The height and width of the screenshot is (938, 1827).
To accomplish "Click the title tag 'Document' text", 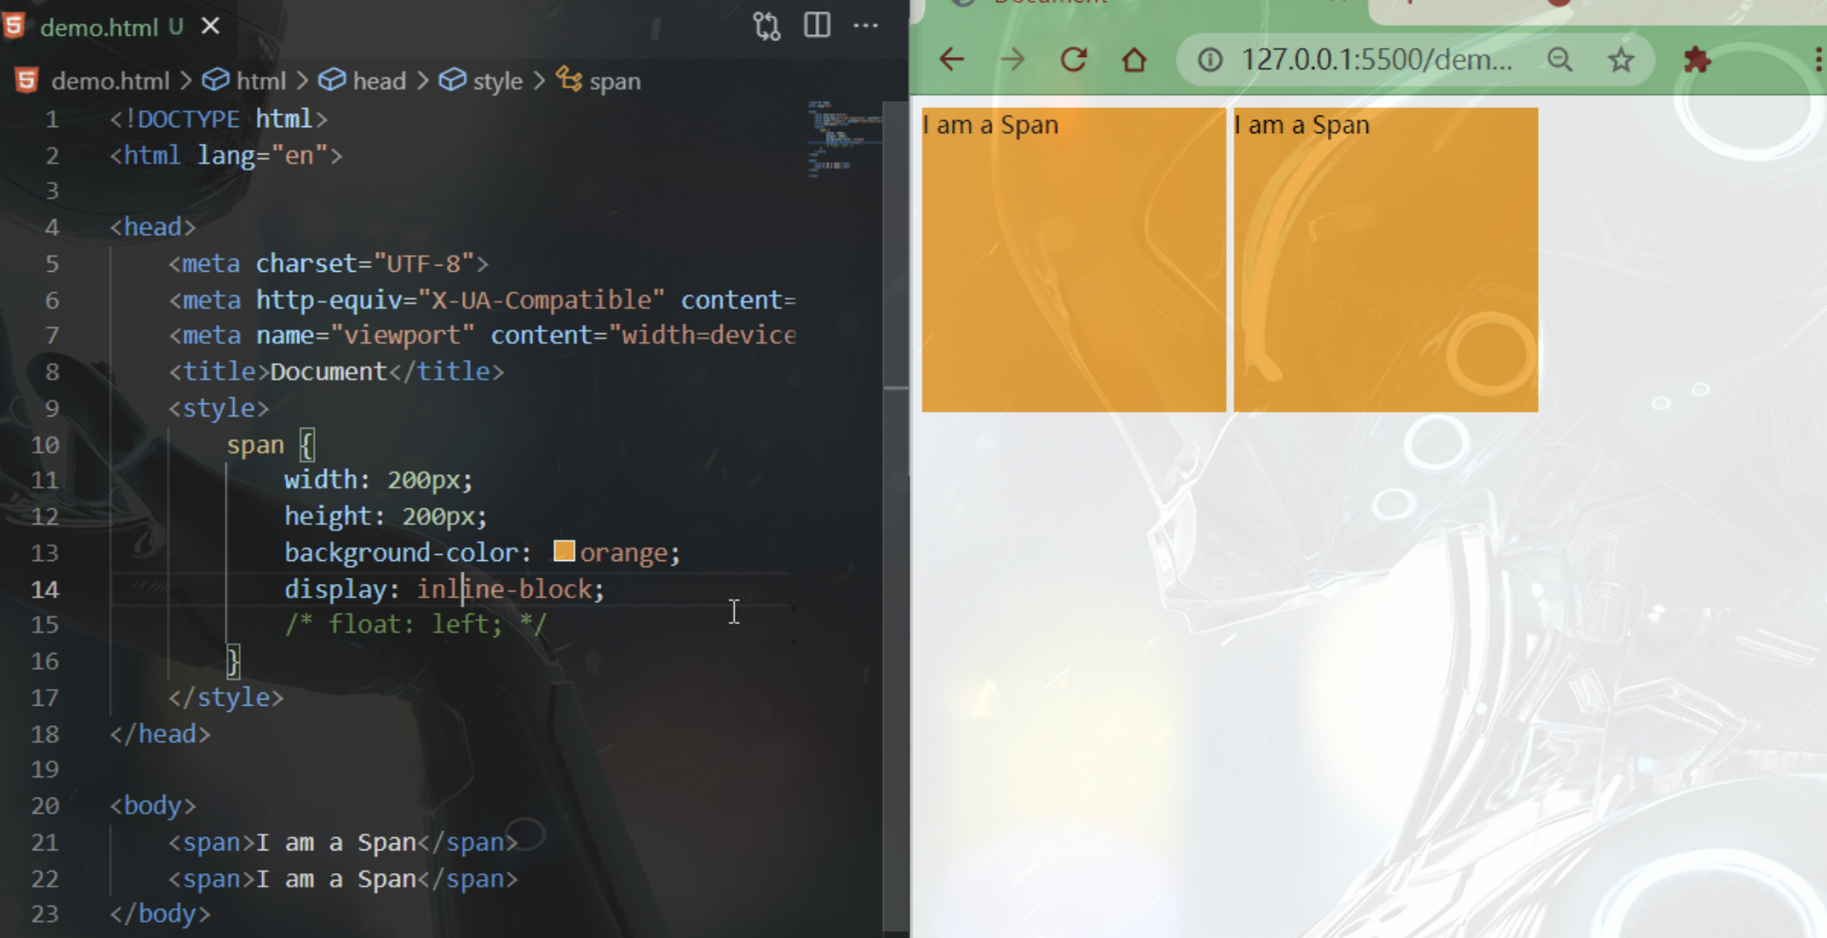I will point(328,372).
